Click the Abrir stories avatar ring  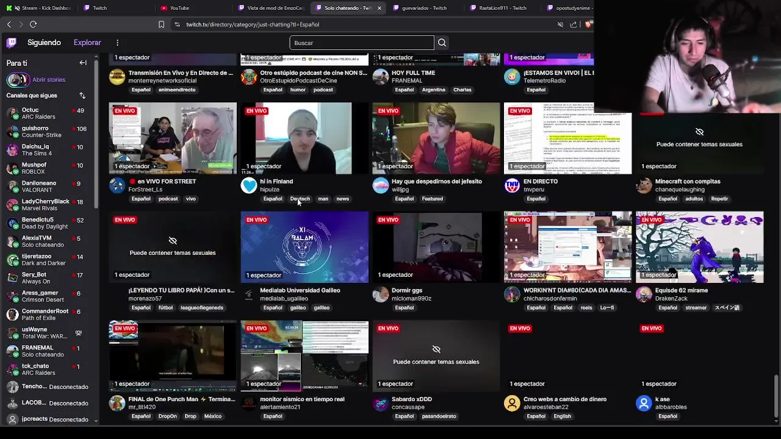(x=18, y=80)
